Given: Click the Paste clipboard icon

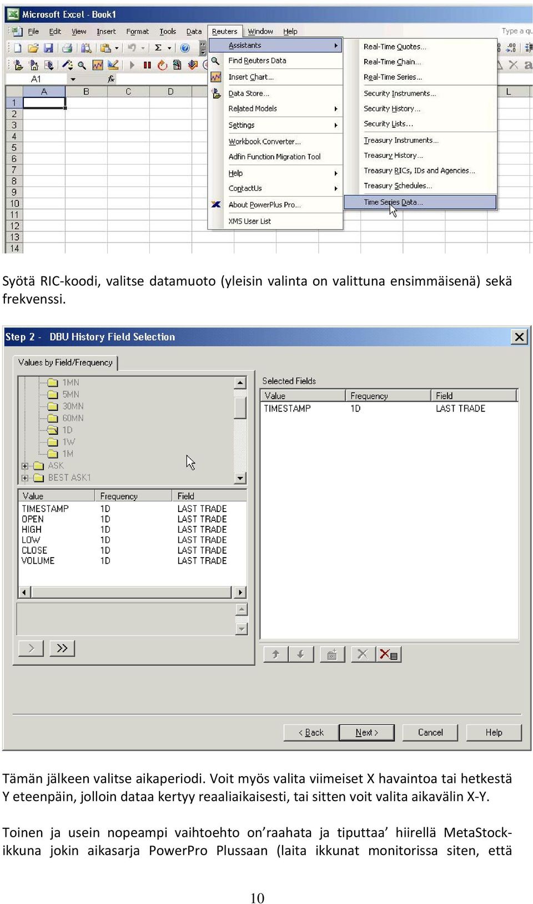Looking at the screenshot, I should click(x=105, y=48).
